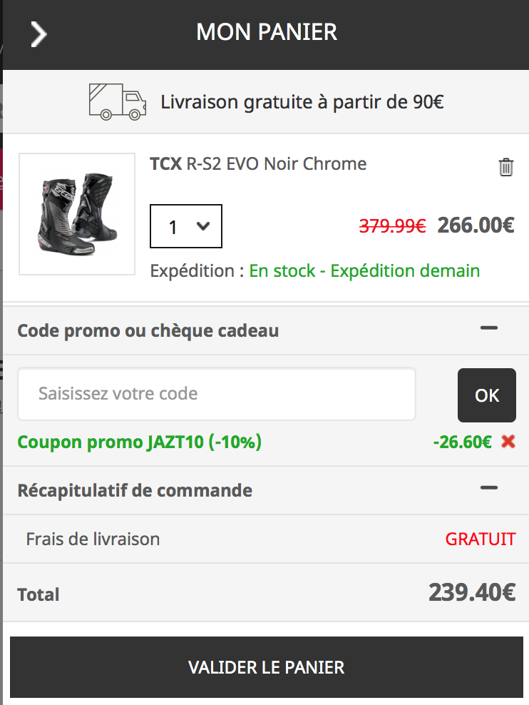
Task: Click the delivery truck icon
Action: (x=117, y=101)
